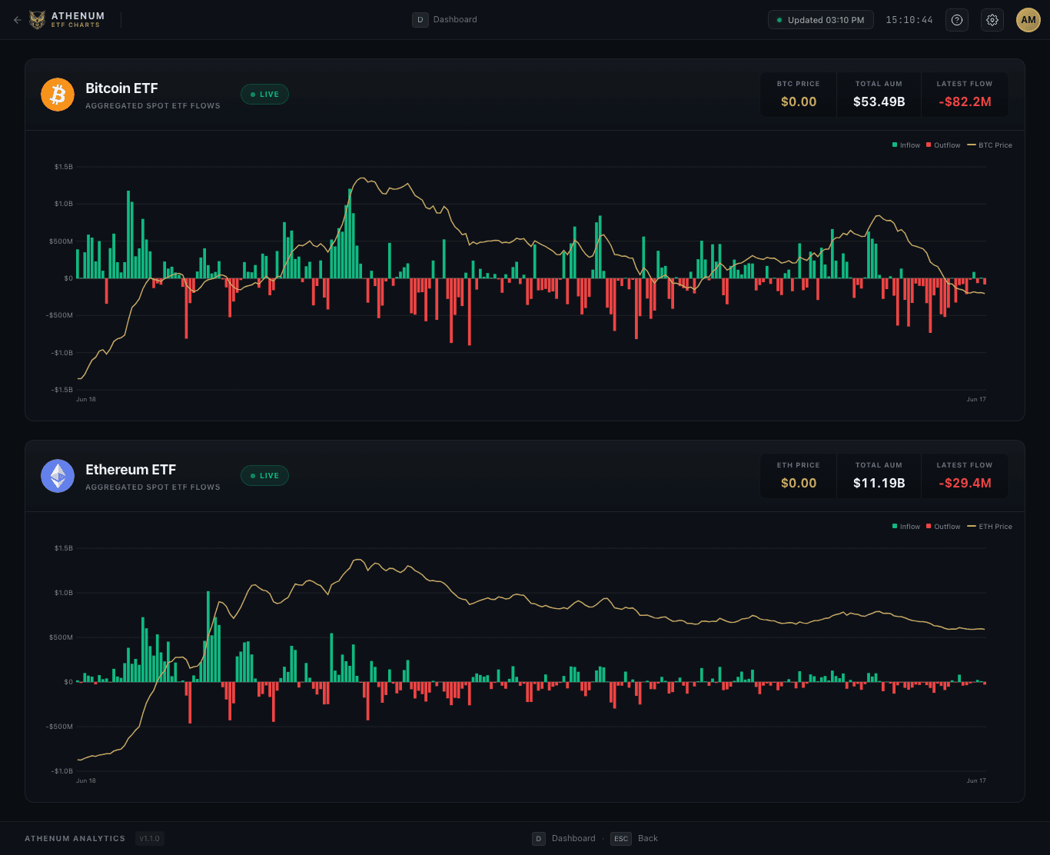The width and height of the screenshot is (1050, 855).
Task: Click the BTC Price $0.00 stat
Action: pyautogui.click(x=799, y=95)
